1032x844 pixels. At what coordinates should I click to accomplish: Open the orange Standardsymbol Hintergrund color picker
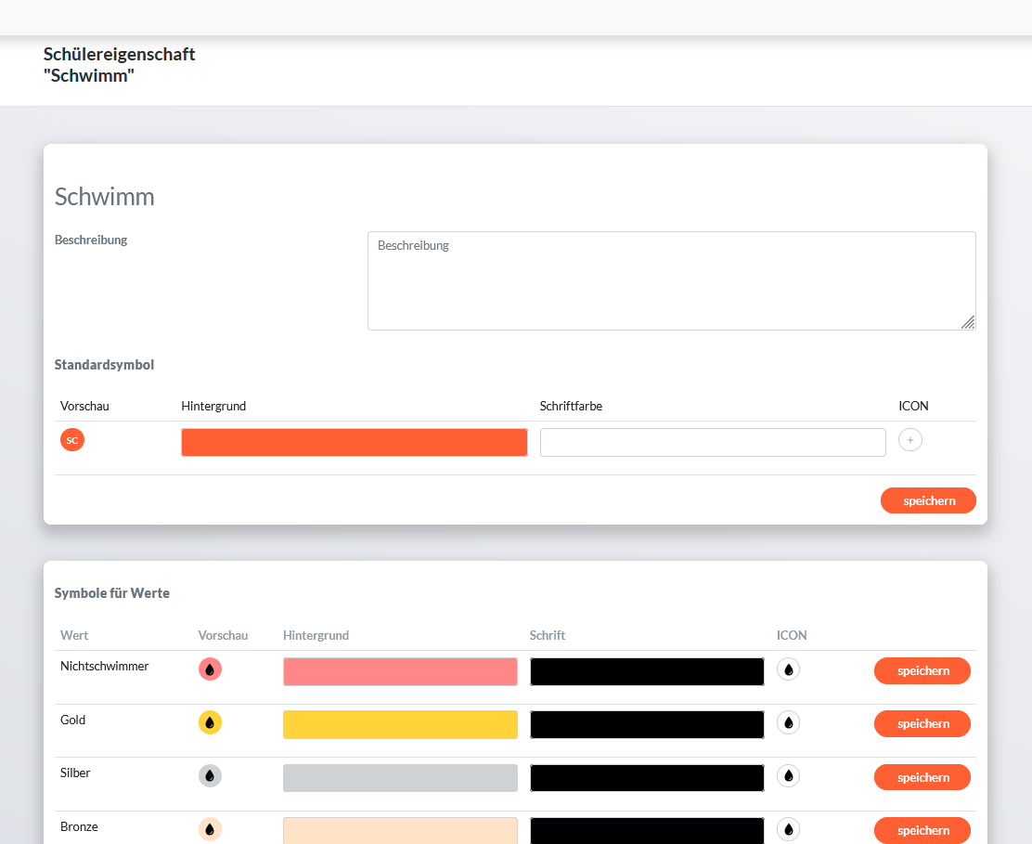(x=354, y=442)
